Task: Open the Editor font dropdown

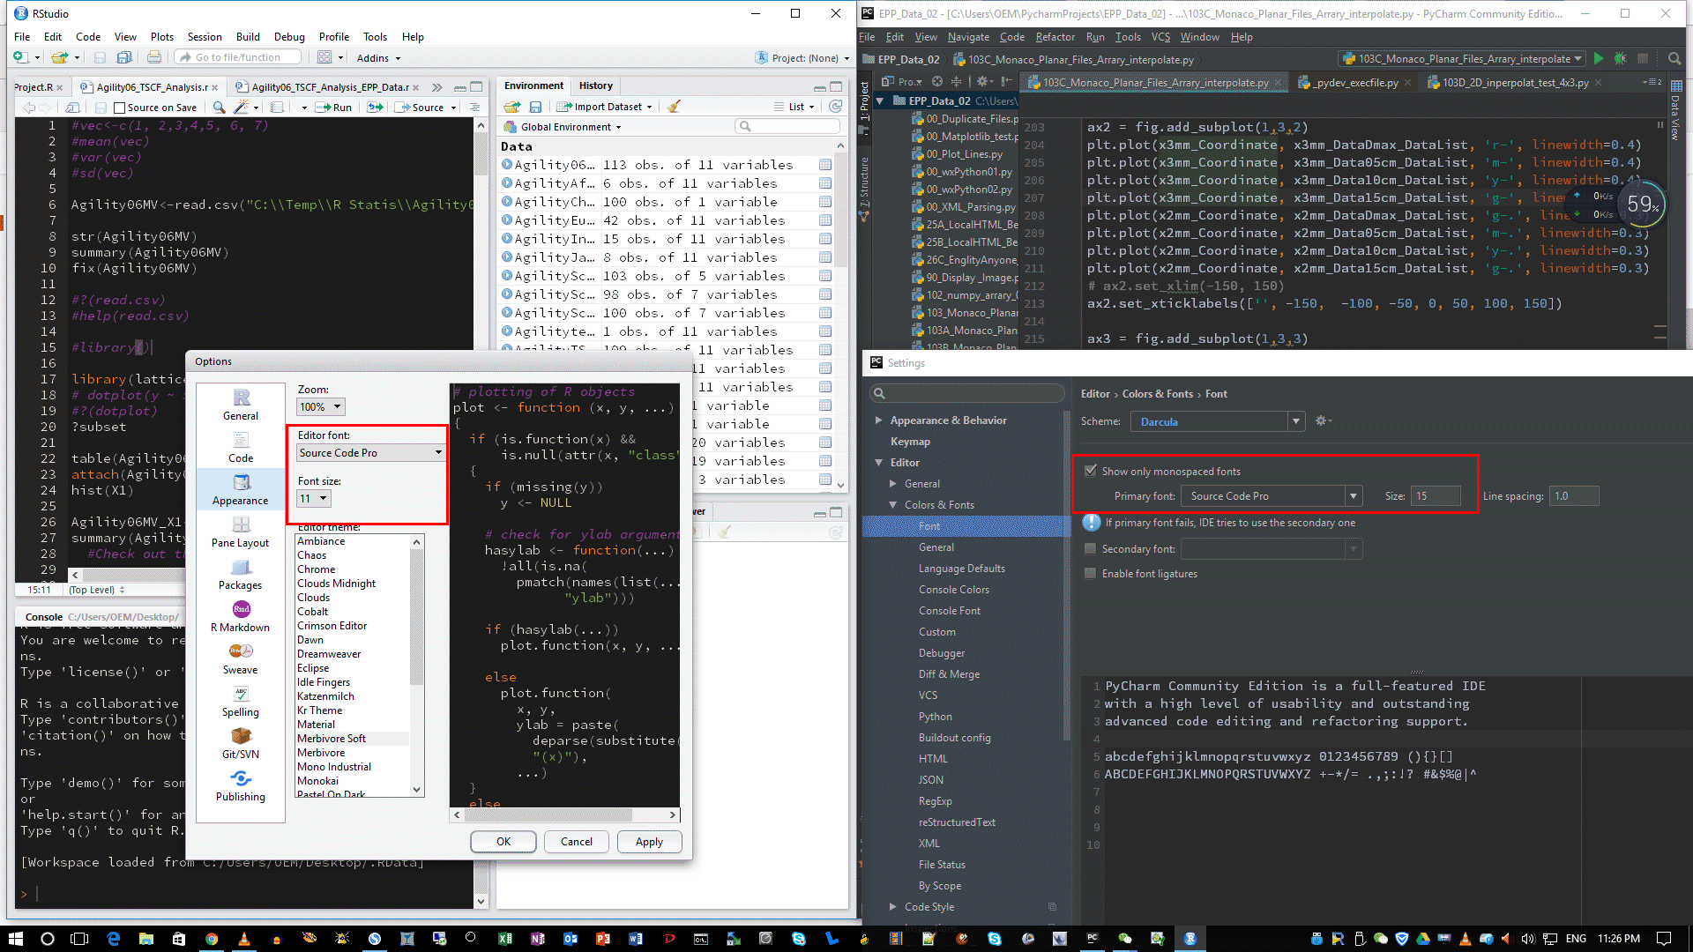Action: coord(370,452)
